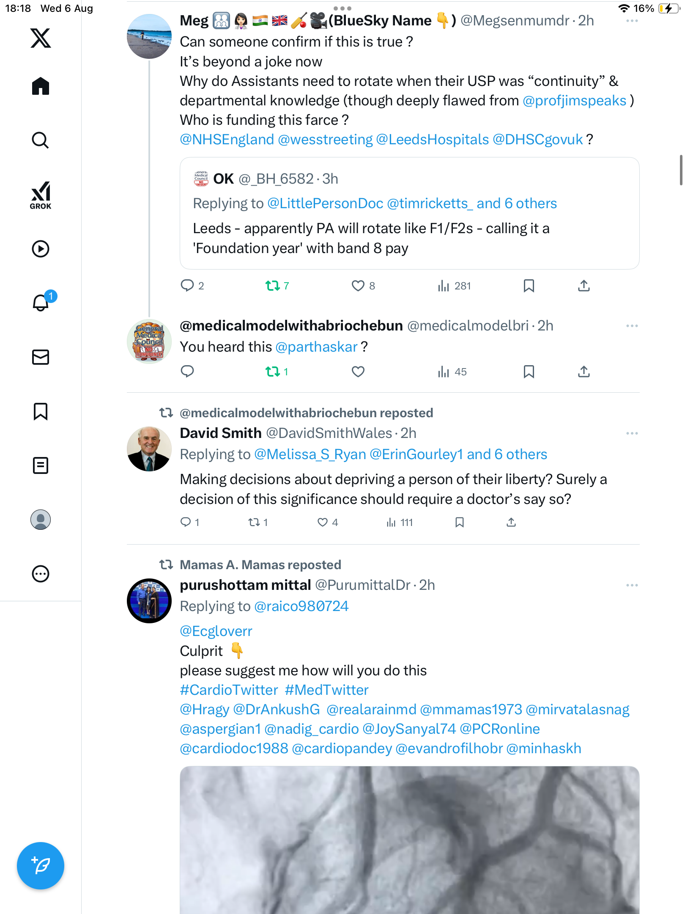Open direct messages envelope icon
The height and width of the screenshot is (914, 685).
pos(41,357)
